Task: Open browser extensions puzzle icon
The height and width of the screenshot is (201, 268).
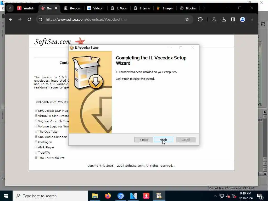Action: click(x=200, y=19)
